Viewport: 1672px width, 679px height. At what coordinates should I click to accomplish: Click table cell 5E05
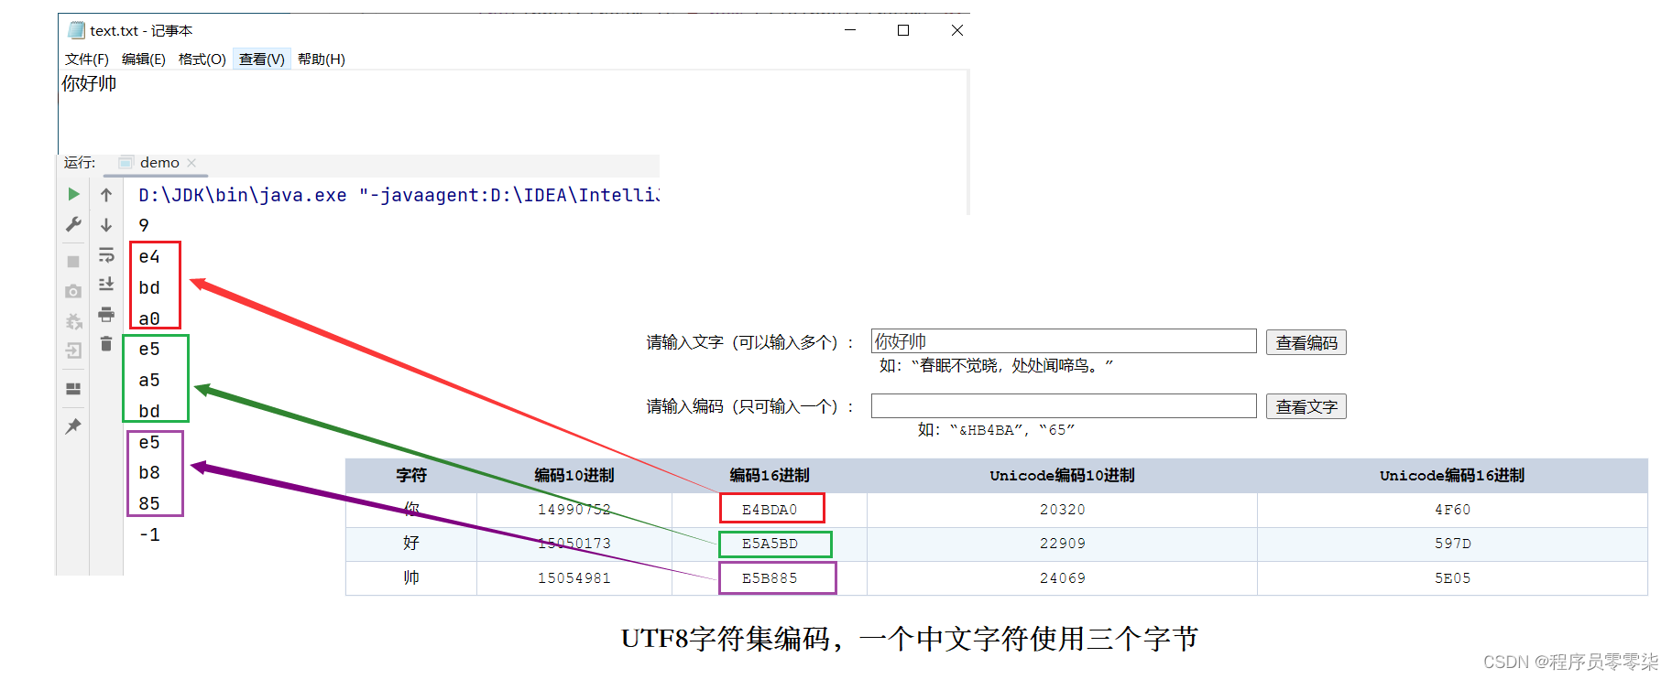(x=1453, y=578)
